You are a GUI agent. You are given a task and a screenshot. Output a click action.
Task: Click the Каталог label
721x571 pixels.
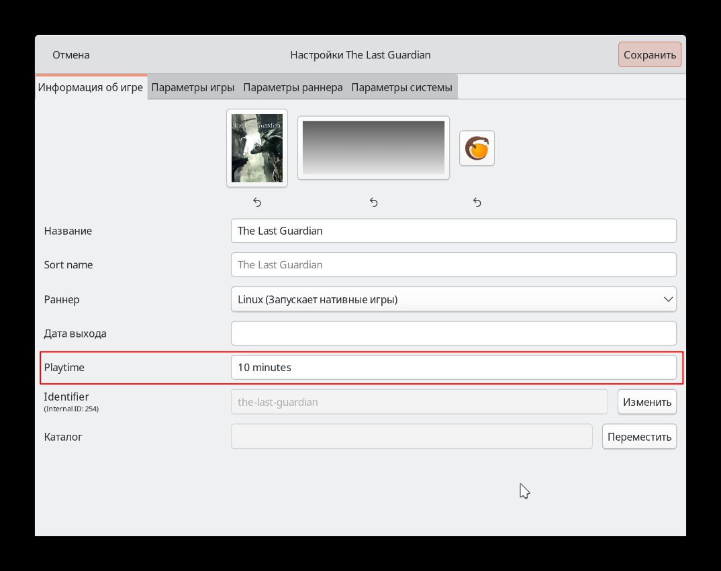pyautogui.click(x=63, y=437)
